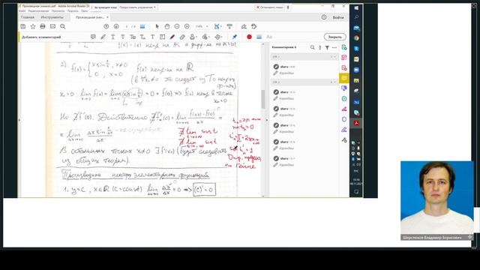Go to next page with down arrow
Image resolution: width=480 pixels, height=270 pixels.
(x=116, y=27)
